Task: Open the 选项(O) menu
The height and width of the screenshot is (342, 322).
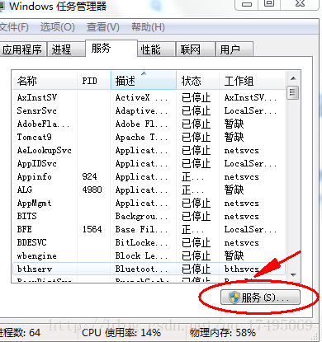Action: click(x=57, y=27)
